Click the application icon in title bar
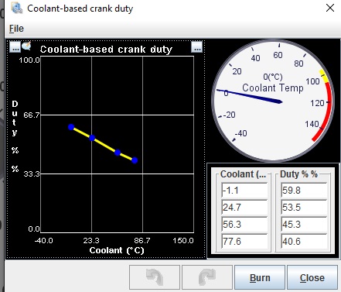The image size is (341, 292). (17, 8)
